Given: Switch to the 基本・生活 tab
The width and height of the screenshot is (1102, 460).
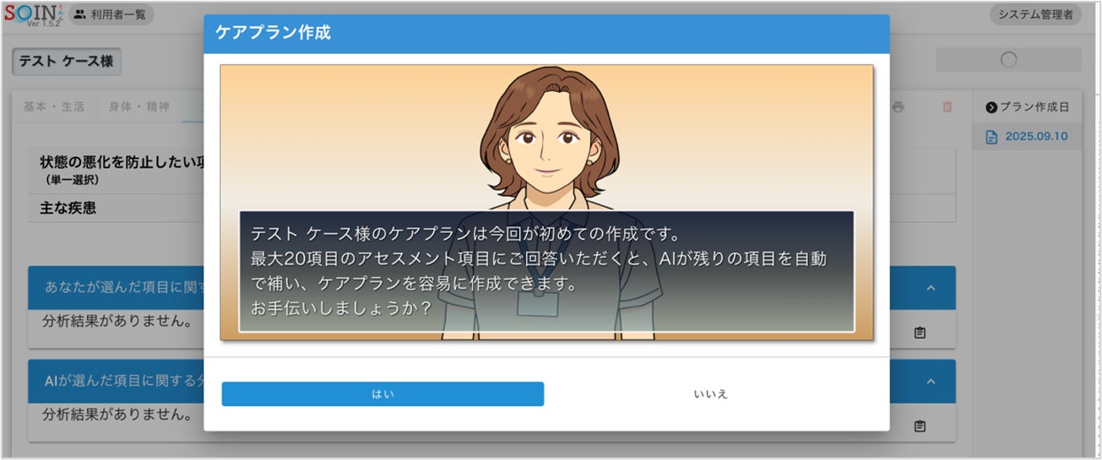Looking at the screenshot, I should pos(53,106).
